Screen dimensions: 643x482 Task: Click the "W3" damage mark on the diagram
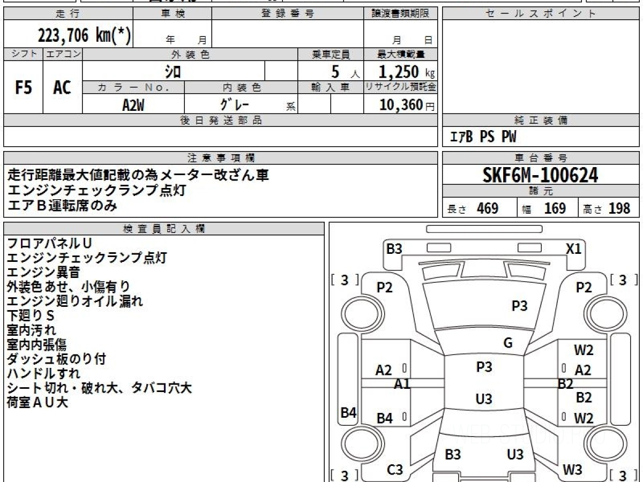coord(573,470)
